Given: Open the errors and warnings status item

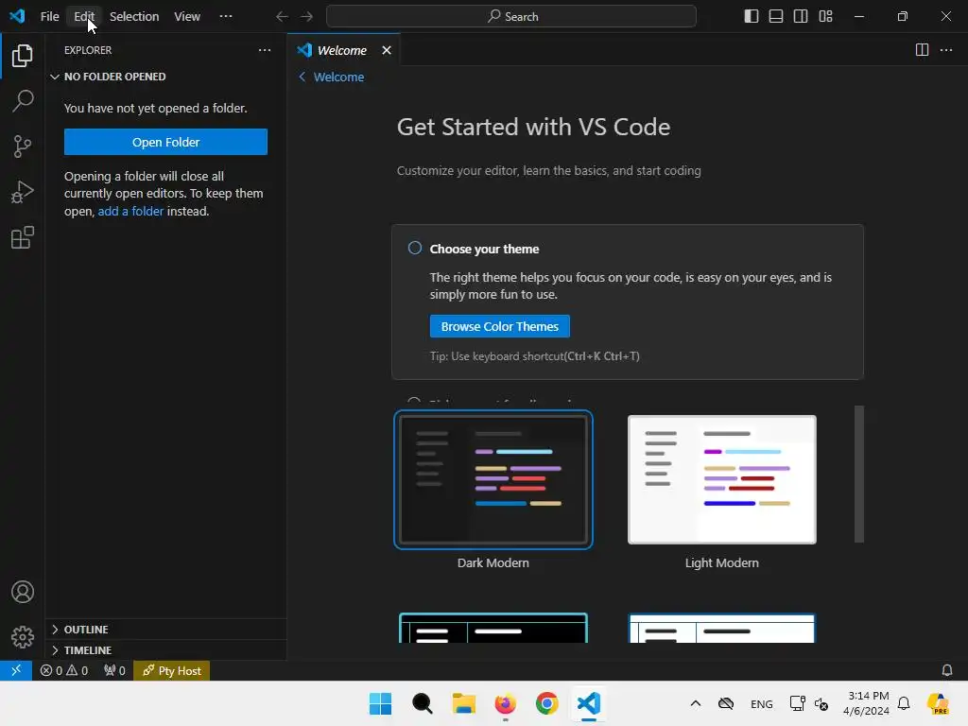Looking at the screenshot, I should (64, 670).
